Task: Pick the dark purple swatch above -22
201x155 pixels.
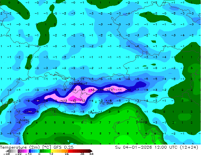Action: [19, 151]
